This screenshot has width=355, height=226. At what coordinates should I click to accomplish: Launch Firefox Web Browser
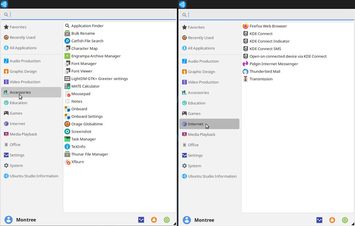tap(268, 26)
